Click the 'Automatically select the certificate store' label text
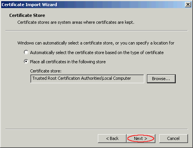The image size is (193, 148). (x=97, y=53)
